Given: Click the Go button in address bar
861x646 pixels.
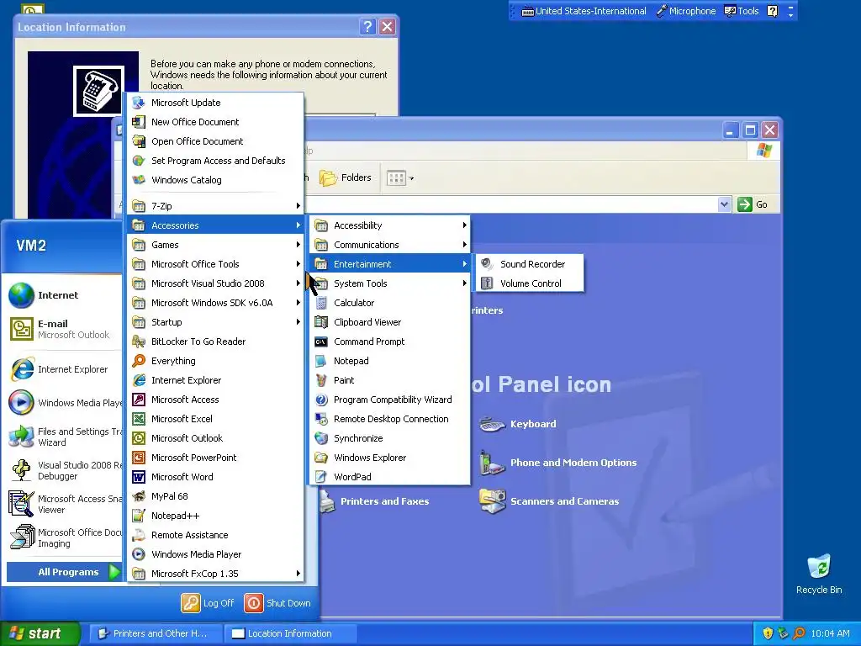Looking at the screenshot, I should [753, 204].
